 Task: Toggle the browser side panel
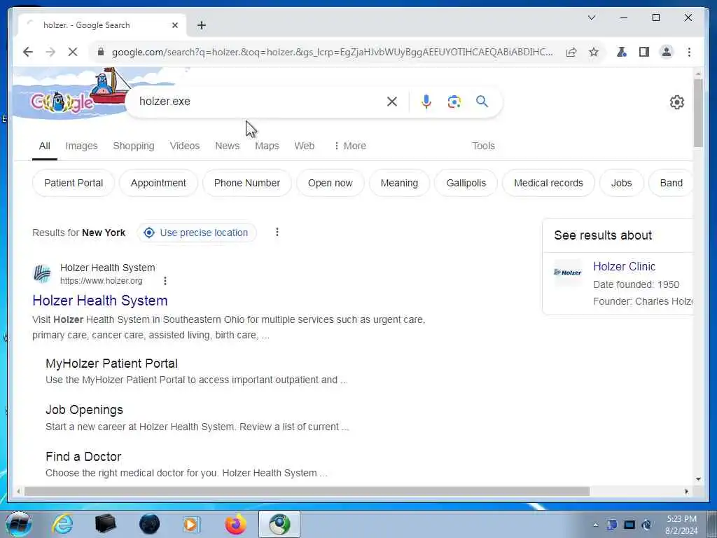point(644,52)
